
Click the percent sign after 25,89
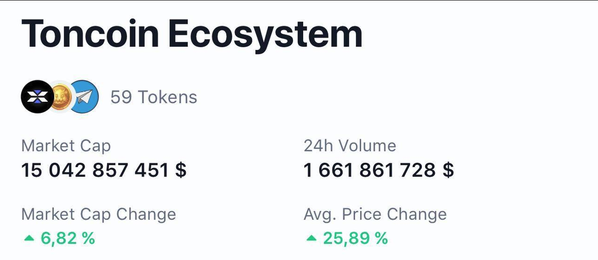tap(381, 239)
